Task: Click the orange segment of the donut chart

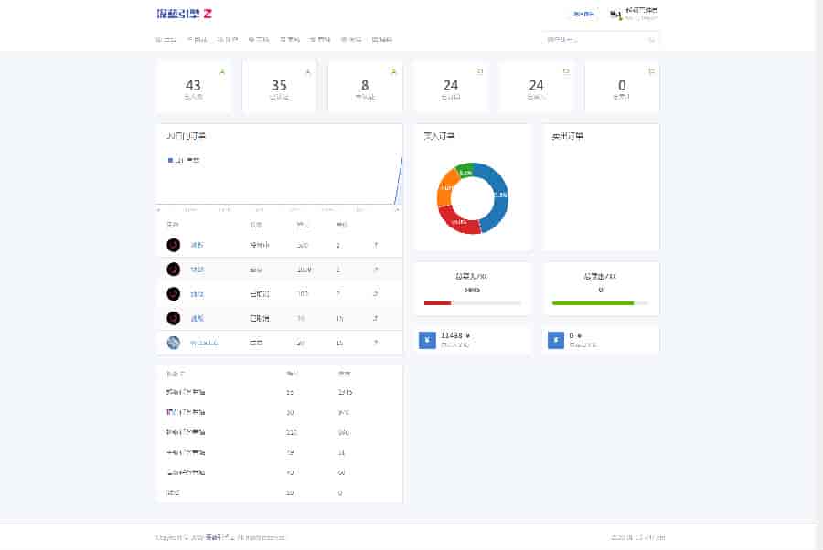Action: click(x=445, y=187)
